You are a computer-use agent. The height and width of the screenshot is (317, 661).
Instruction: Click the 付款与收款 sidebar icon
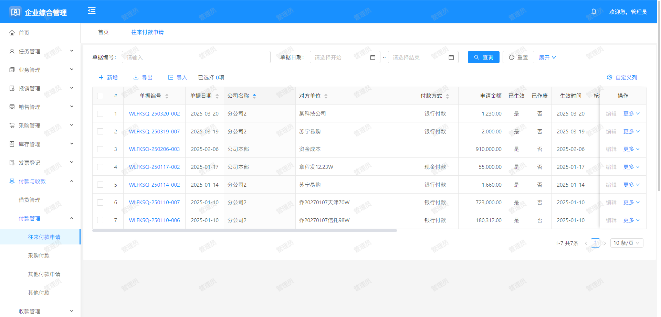[12, 181]
